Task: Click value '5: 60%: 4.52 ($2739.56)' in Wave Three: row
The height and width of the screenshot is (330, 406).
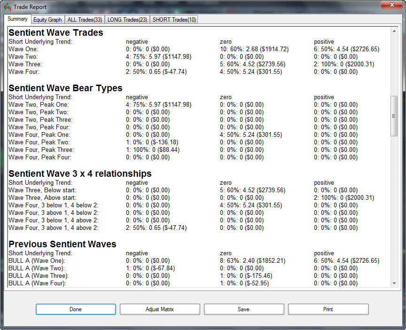Action: pyautogui.click(x=252, y=64)
